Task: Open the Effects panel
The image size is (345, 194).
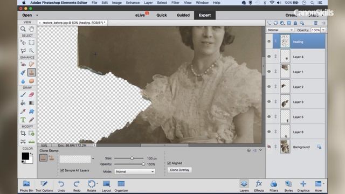Action: 259,186
